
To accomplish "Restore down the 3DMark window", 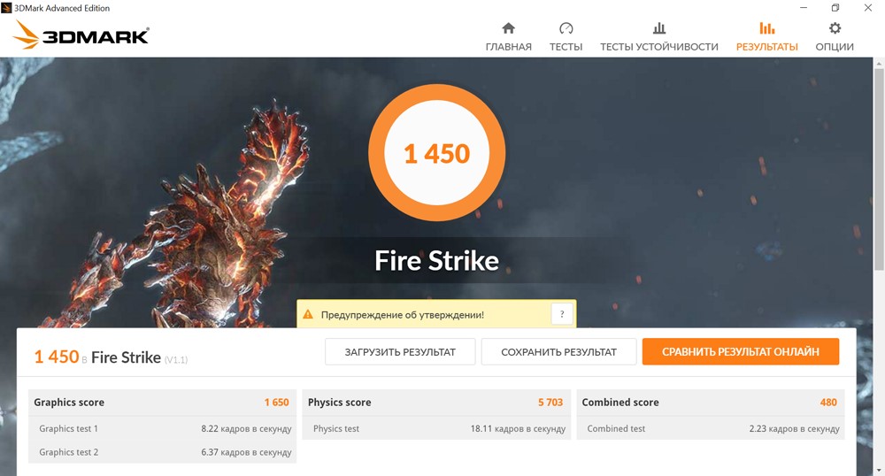I will pos(835,8).
